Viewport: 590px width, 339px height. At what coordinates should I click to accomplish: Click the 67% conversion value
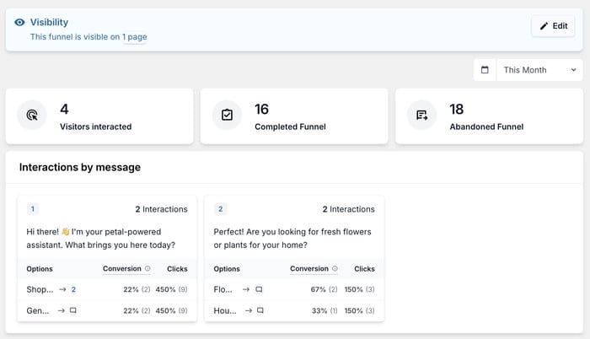click(x=318, y=289)
